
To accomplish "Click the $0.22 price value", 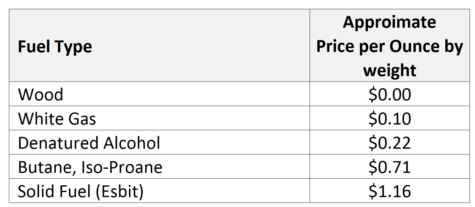I will pos(389,143).
